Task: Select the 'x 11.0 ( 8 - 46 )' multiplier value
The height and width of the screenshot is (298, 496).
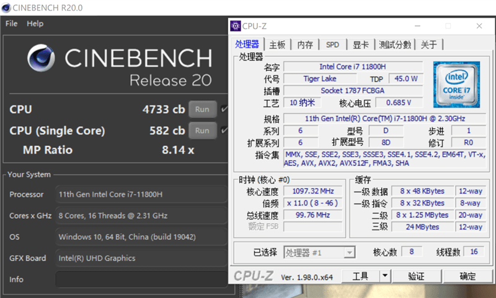Action: [313, 203]
